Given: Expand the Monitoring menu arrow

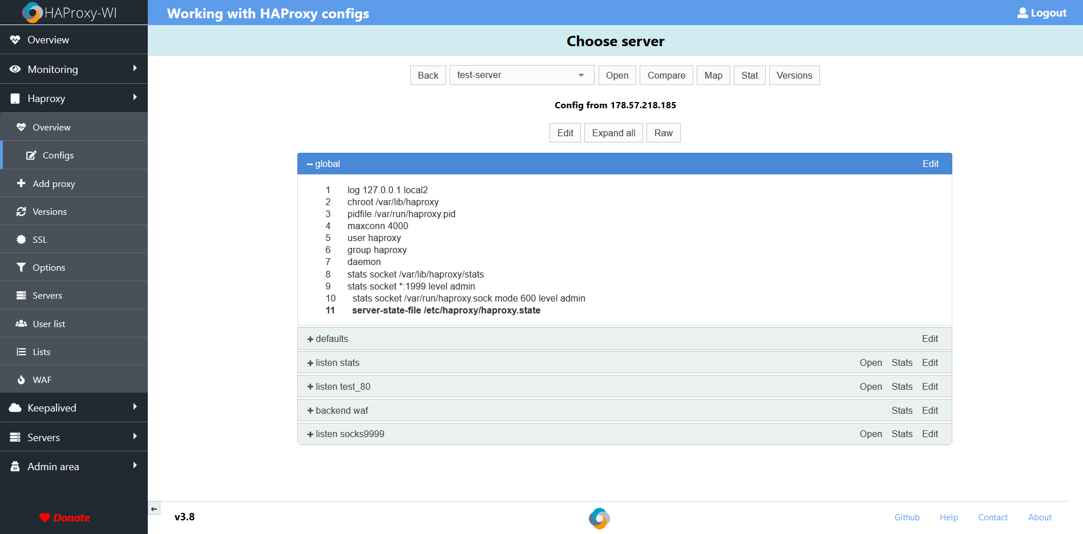Looking at the screenshot, I should [135, 68].
